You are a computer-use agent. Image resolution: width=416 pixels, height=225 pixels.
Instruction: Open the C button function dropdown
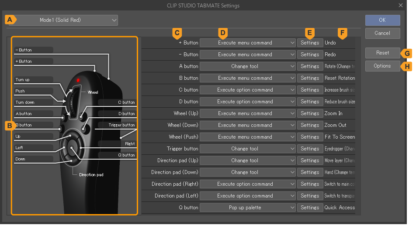point(247,90)
